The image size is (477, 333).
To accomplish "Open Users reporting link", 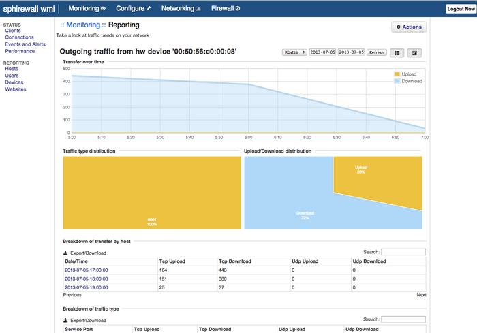I will [12, 76].
